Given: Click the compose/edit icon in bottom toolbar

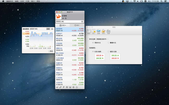Looking at the screenshot, I should [x=77, y=87].
